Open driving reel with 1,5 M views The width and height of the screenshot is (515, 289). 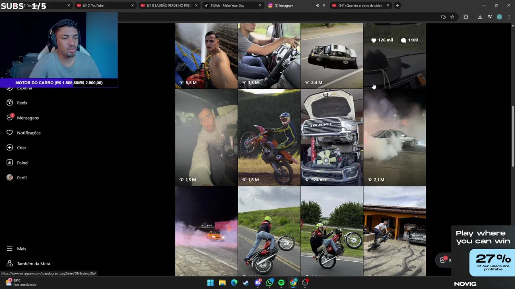[269, 55]
